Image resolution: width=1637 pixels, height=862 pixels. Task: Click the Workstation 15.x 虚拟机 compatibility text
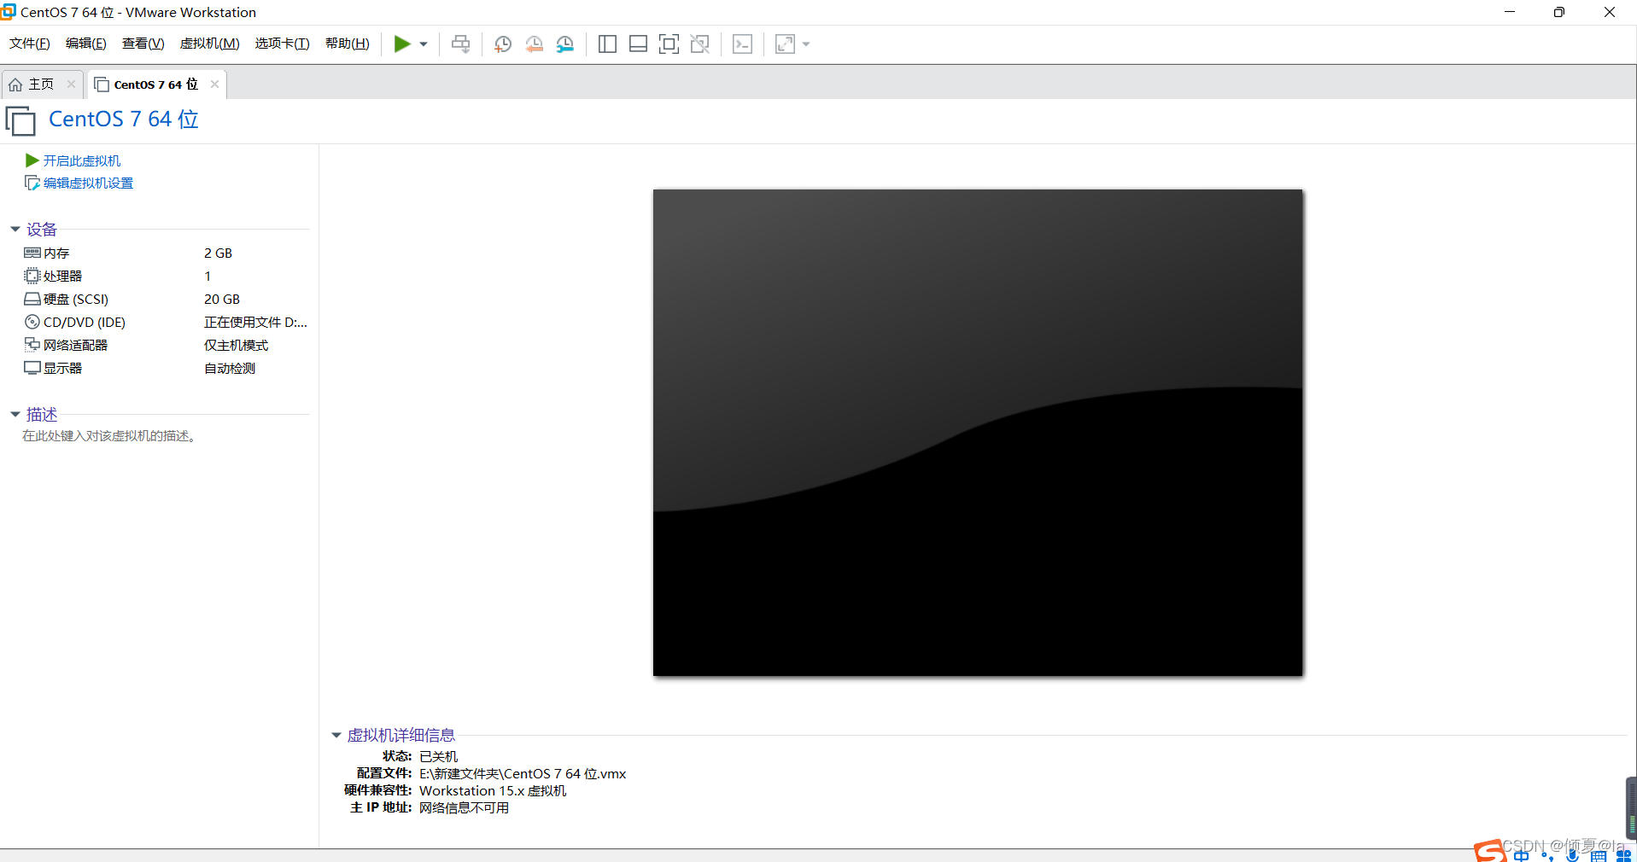coord(493,790)
